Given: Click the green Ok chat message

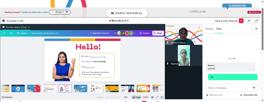Looking at the screenshot, I should coord(233,77).
